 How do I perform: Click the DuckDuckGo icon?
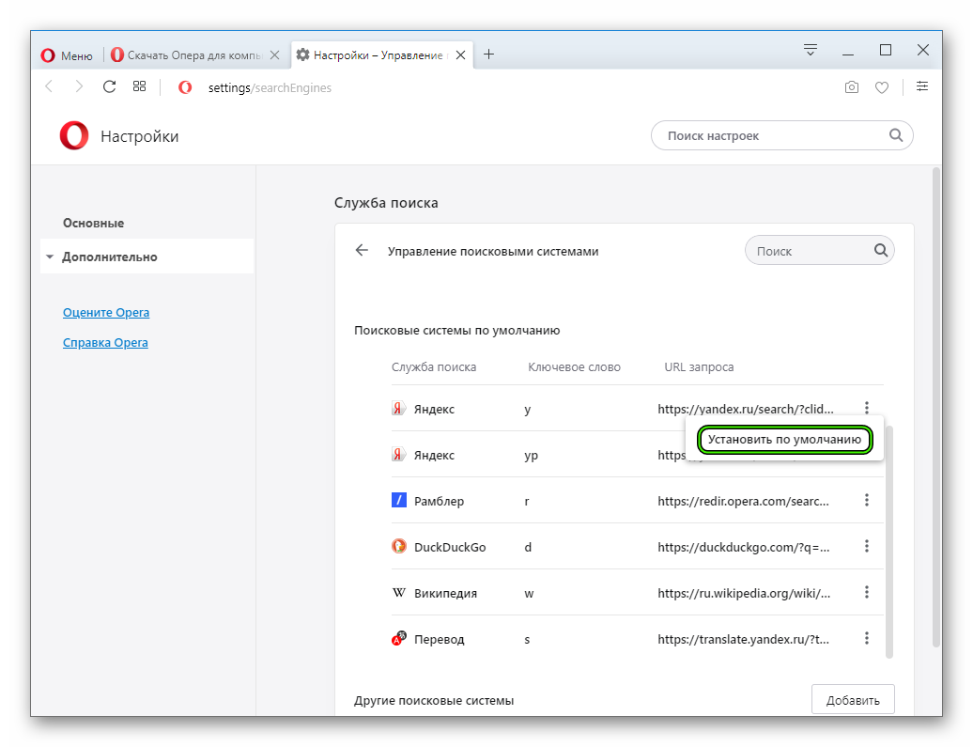(x=399, y=547)
